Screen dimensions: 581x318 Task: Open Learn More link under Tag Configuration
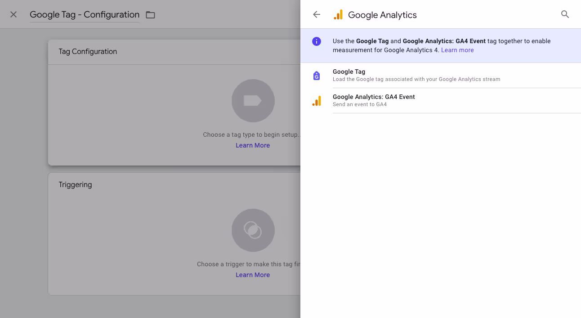[x=253, y=145]
